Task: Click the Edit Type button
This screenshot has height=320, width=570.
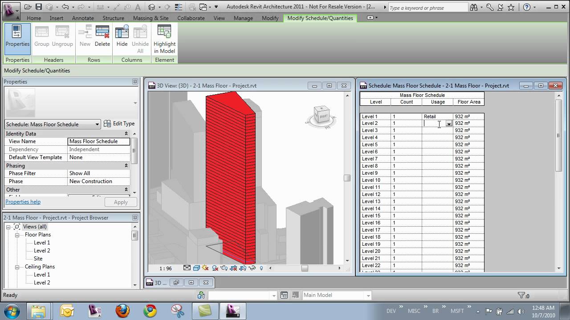Action: coord(119,124)
